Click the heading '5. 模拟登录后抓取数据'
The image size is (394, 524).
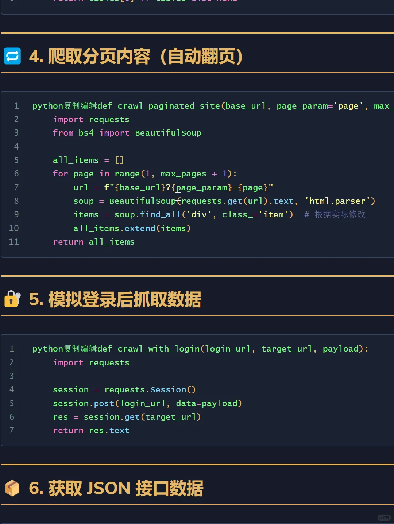pyautogui.click(x=115, y=299)
